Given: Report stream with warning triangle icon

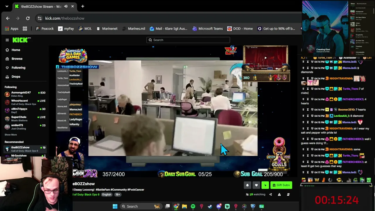Looking at the screenshot, I should tap(279, 194).
